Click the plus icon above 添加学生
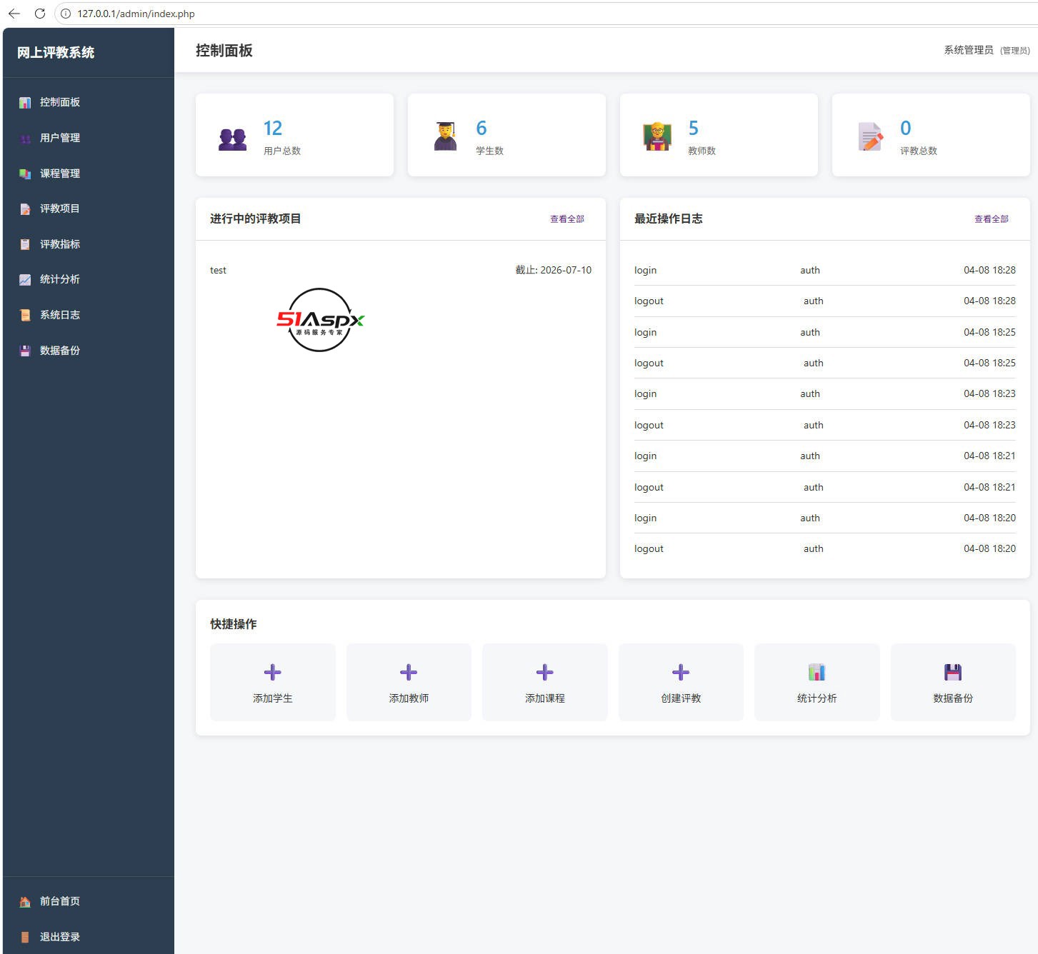 (272, 672)
